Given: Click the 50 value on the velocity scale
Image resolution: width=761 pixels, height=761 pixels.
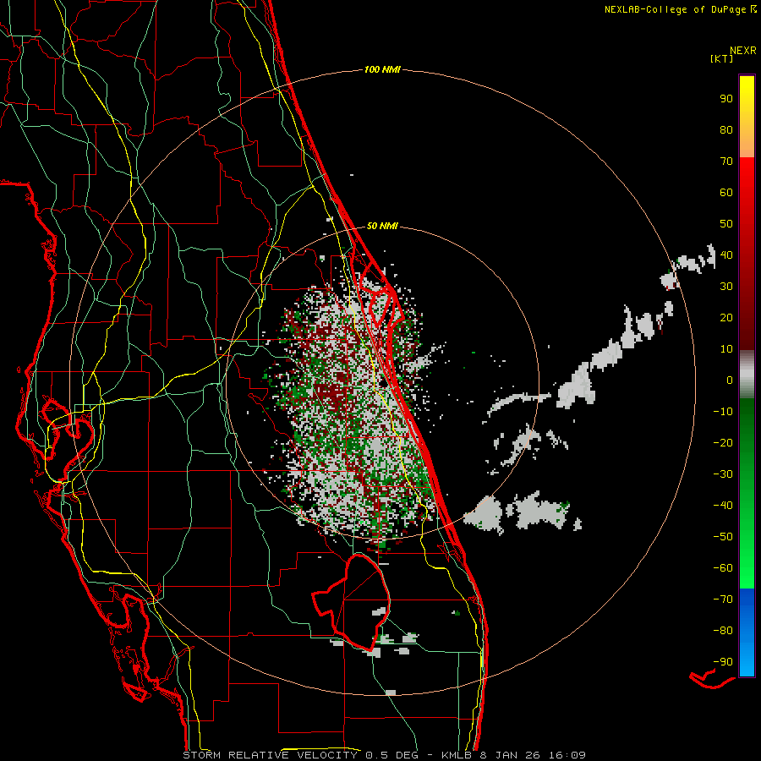Looking at the screenshot, I should [726, 224].
